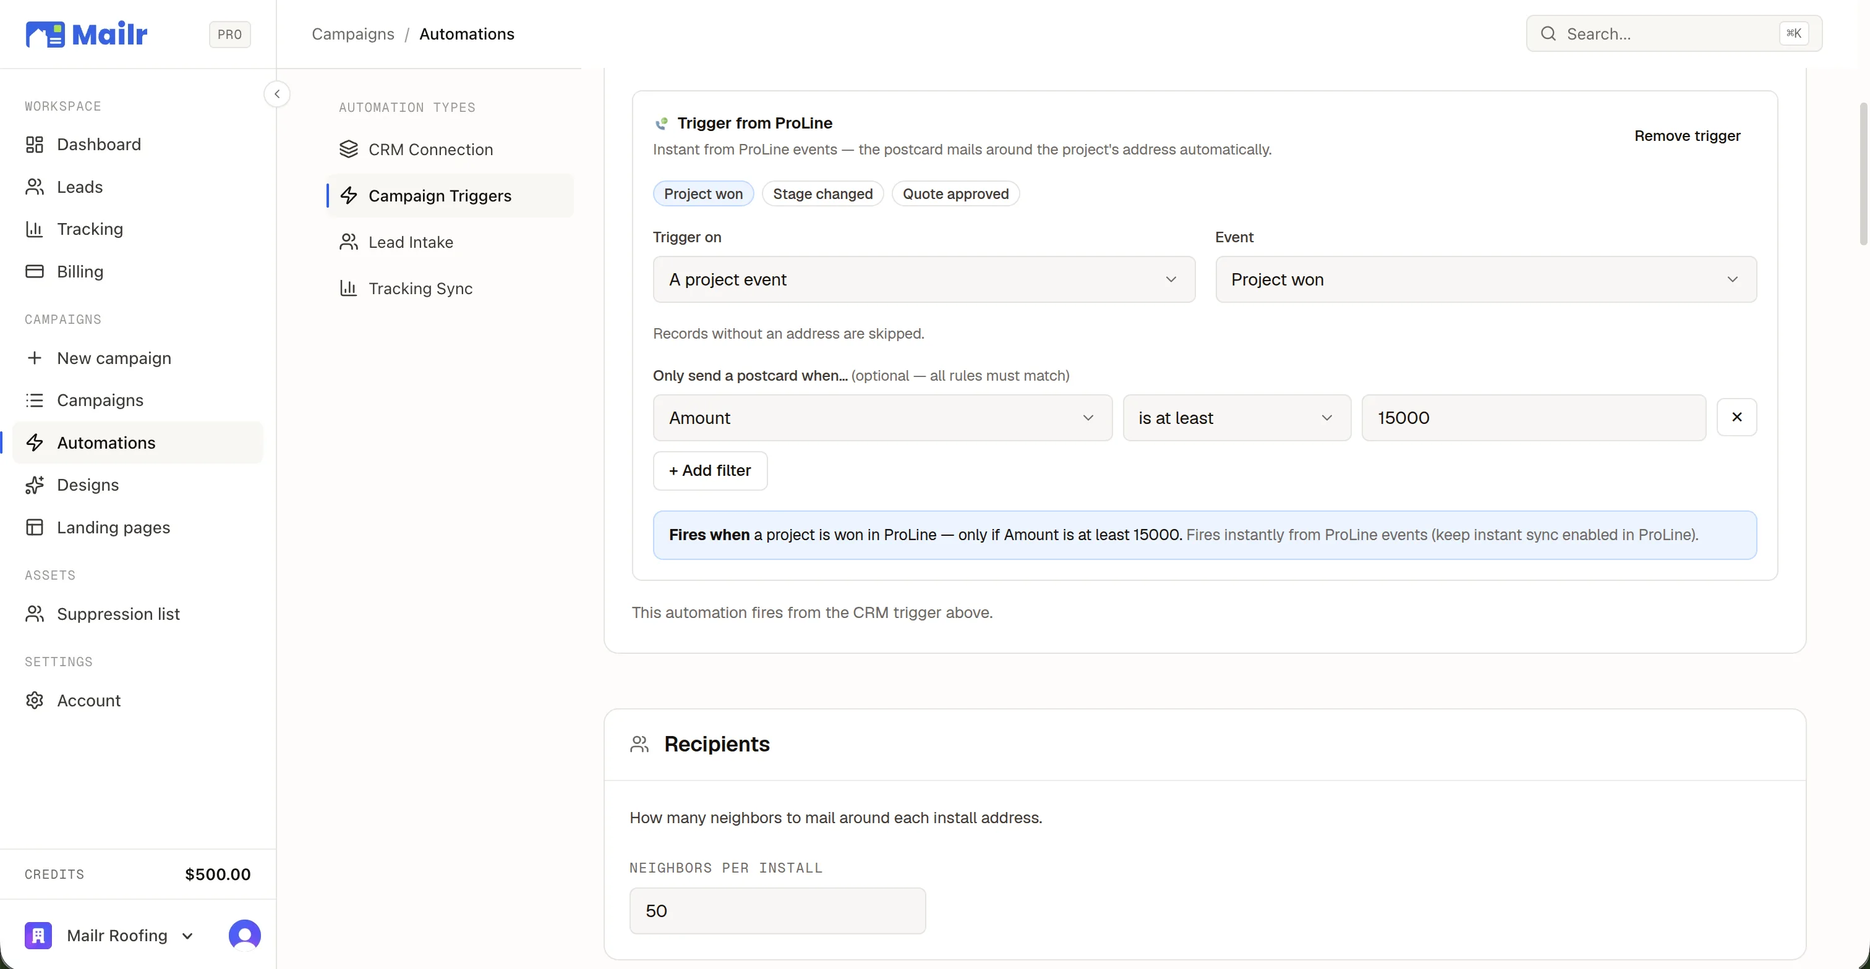This screenshot has width=1870, height=969.
Task: Click the ⌘K shortcut badge
Action: [1793, 33]
